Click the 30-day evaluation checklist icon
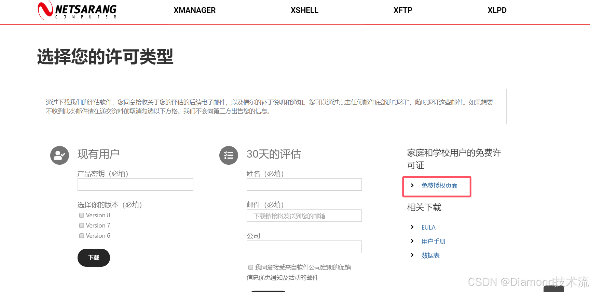 point(229,155)
